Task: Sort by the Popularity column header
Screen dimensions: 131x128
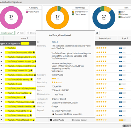Action: (105, 38)
